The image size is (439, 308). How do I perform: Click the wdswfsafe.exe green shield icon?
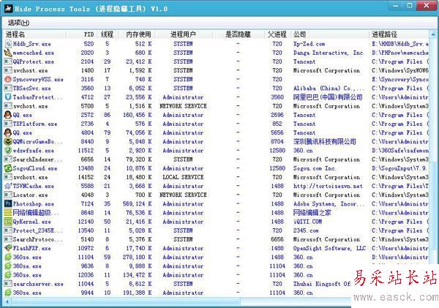click(x=8, y=151)
